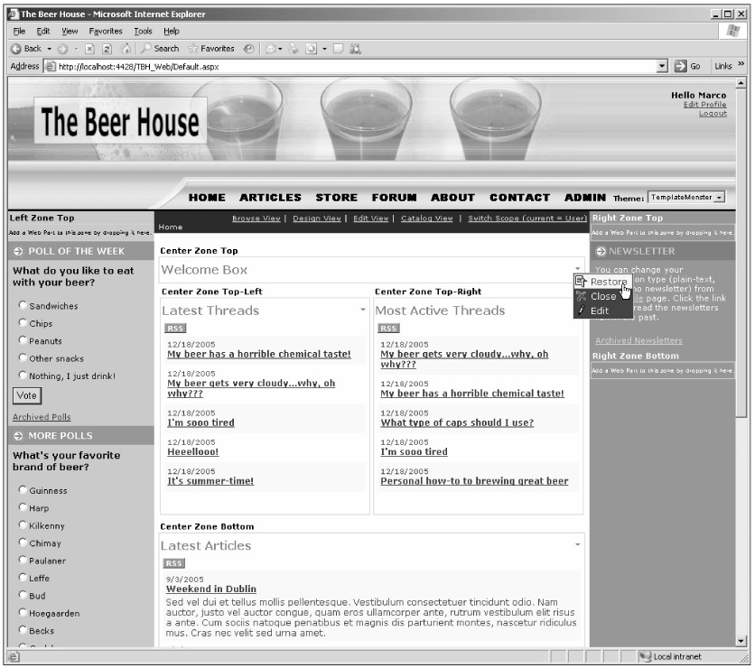Click the Home toolbar icon

pos(126,49)
